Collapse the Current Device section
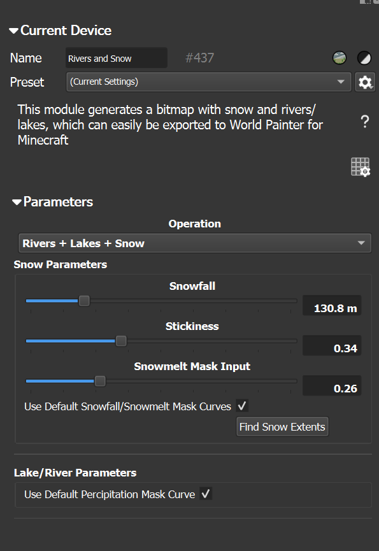 tap(14, 31)
